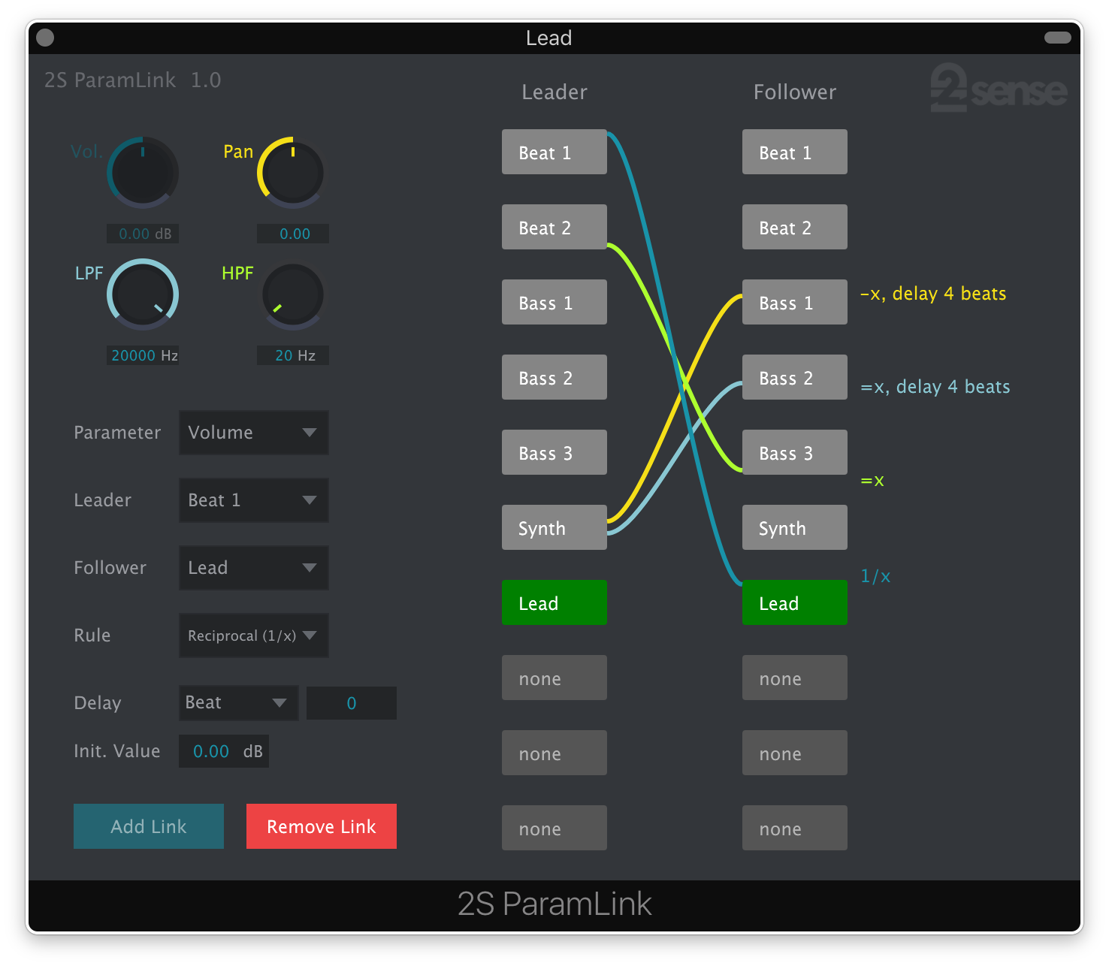Select Bass 1 in Leader column
Image resolution: width=1109 pixels, height=966 pixels.
(554, 302)
